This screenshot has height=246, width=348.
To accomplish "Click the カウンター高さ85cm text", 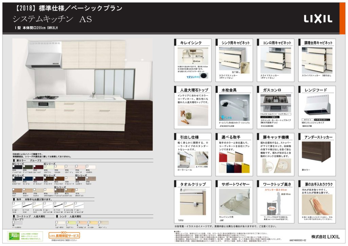I will click(276, 190).
